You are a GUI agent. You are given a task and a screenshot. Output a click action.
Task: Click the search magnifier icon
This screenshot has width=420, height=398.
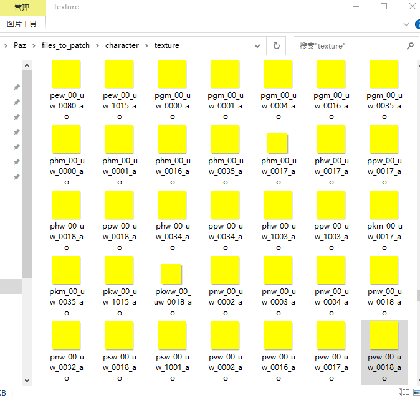410,45
